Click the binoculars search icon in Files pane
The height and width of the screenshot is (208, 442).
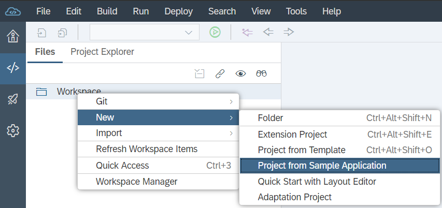tap(261, 74)
